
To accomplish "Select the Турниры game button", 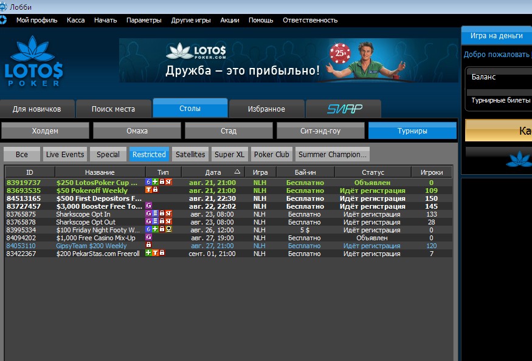I will [412, 130].
